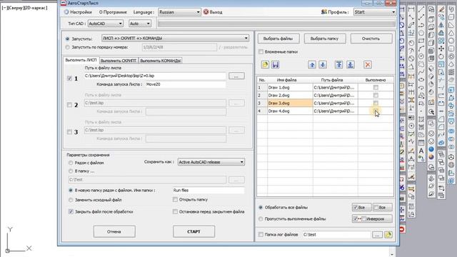Browse for Lisp 1 file path button

point(236,76)
